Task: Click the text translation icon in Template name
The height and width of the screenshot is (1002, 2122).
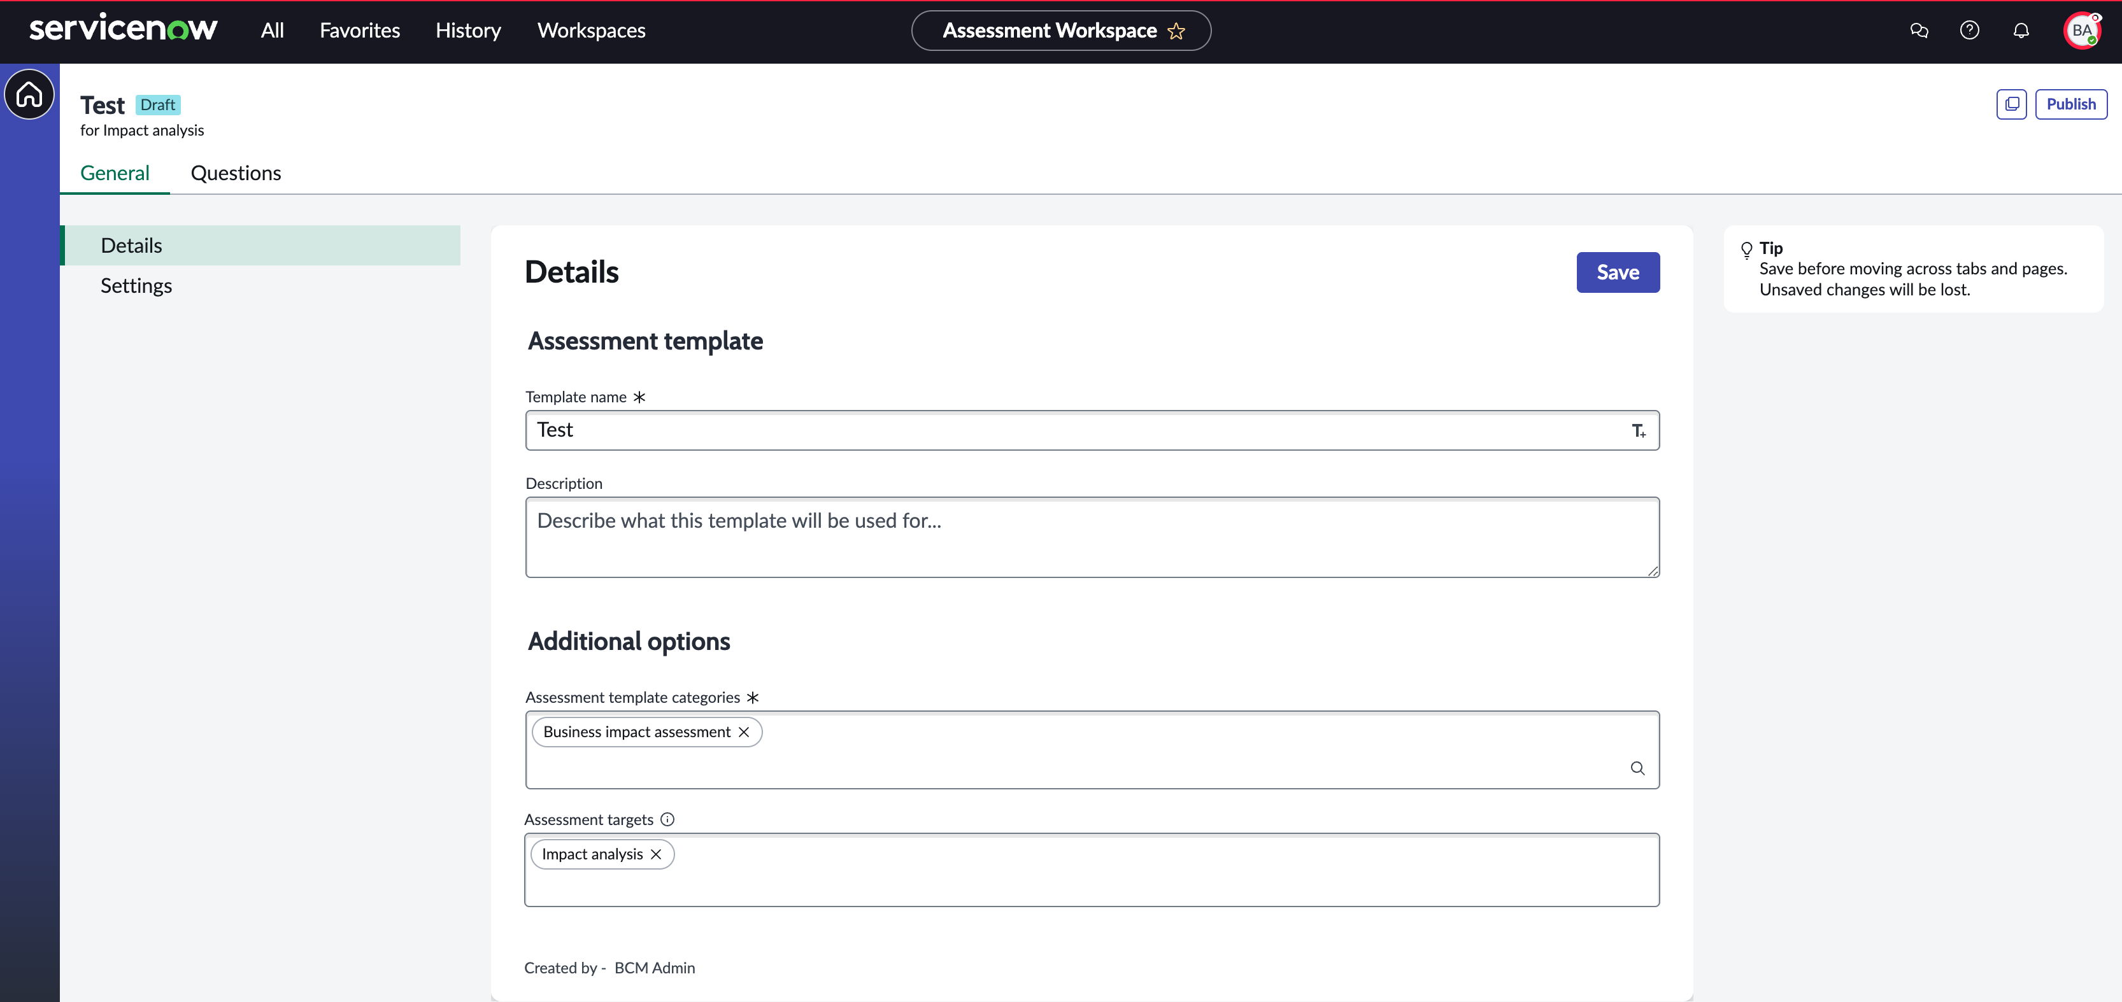Action: (x=1639, y=430)
